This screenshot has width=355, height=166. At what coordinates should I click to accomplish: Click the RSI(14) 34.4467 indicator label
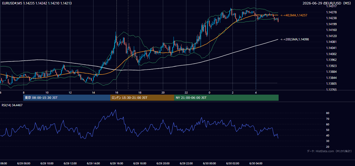(x=12, y=105)
